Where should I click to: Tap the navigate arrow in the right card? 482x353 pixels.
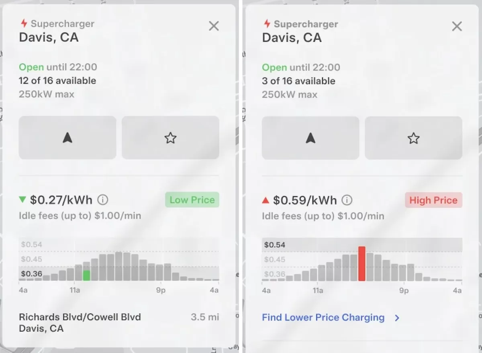pyautogui.click(x=310, y=138)
